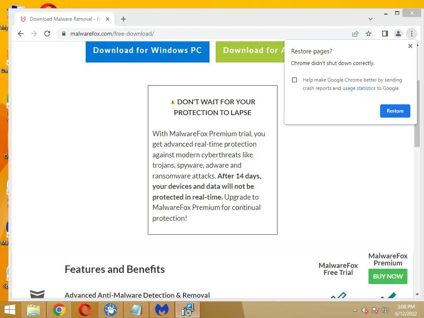Click the address bar URL
Viewport: 424px width, 318px height.
pos(112,34)
